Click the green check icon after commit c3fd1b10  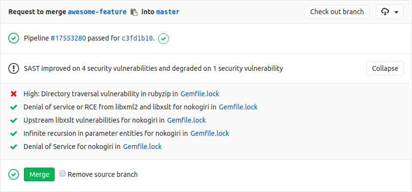tap(164, 39)
